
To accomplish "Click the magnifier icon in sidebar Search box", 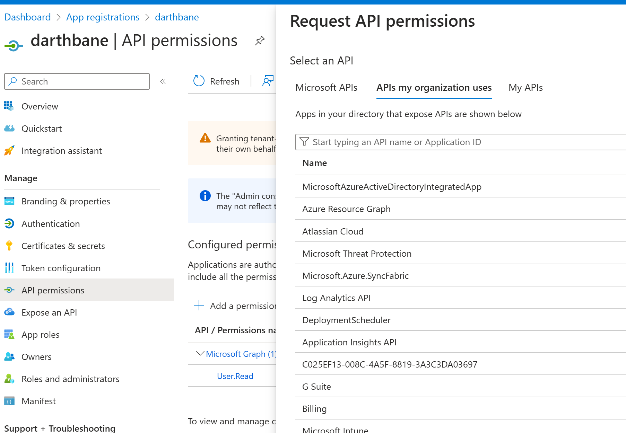I will [x=13, y=81].
